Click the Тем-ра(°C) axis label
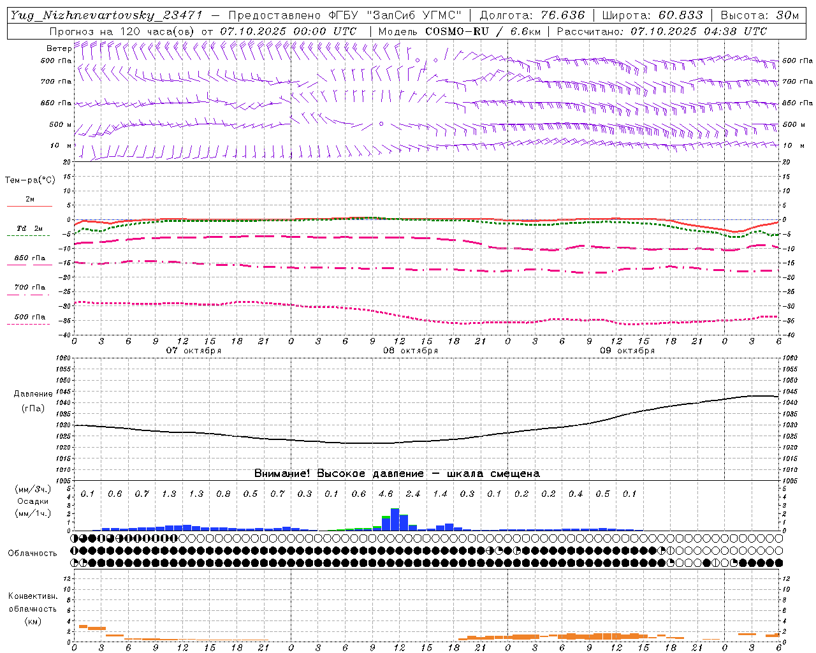The height and width of the screenshot is (653, 816). point(30,180)
